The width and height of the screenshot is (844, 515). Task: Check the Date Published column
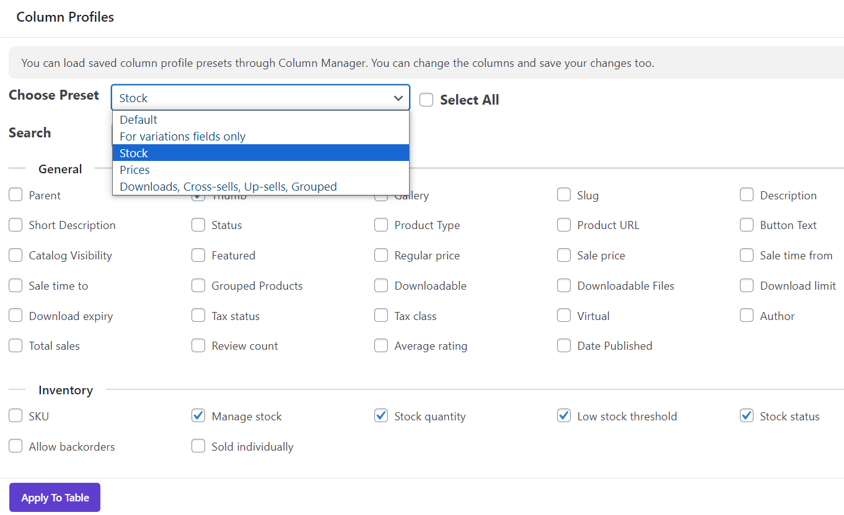point(564,345)
